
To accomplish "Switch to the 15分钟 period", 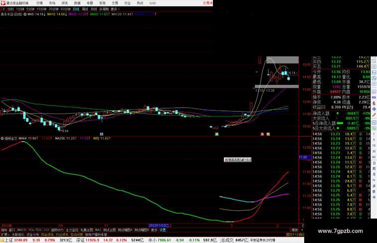I will point(41,9).
